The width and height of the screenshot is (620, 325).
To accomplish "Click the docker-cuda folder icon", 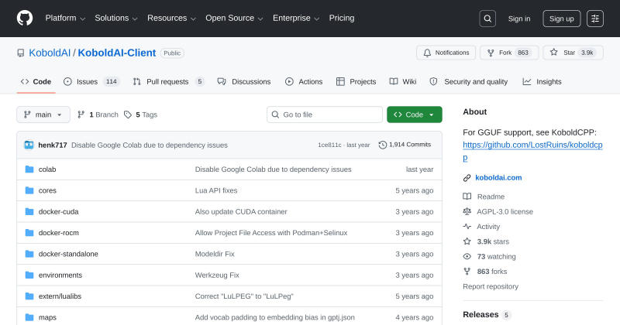I will tap(29, 212).
